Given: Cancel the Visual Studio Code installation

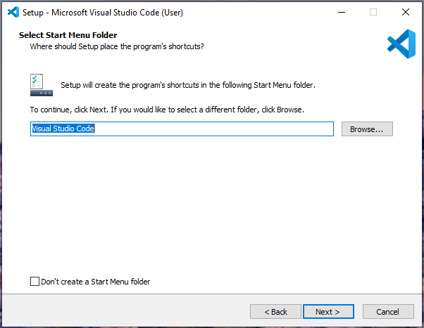Looking at the screenshot, I should coord(387,311).
